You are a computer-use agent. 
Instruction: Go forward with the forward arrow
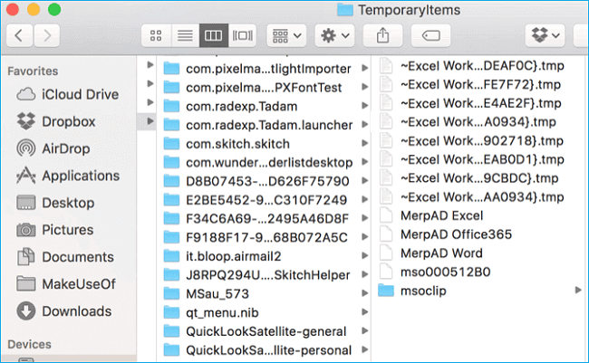coord(46,36)
